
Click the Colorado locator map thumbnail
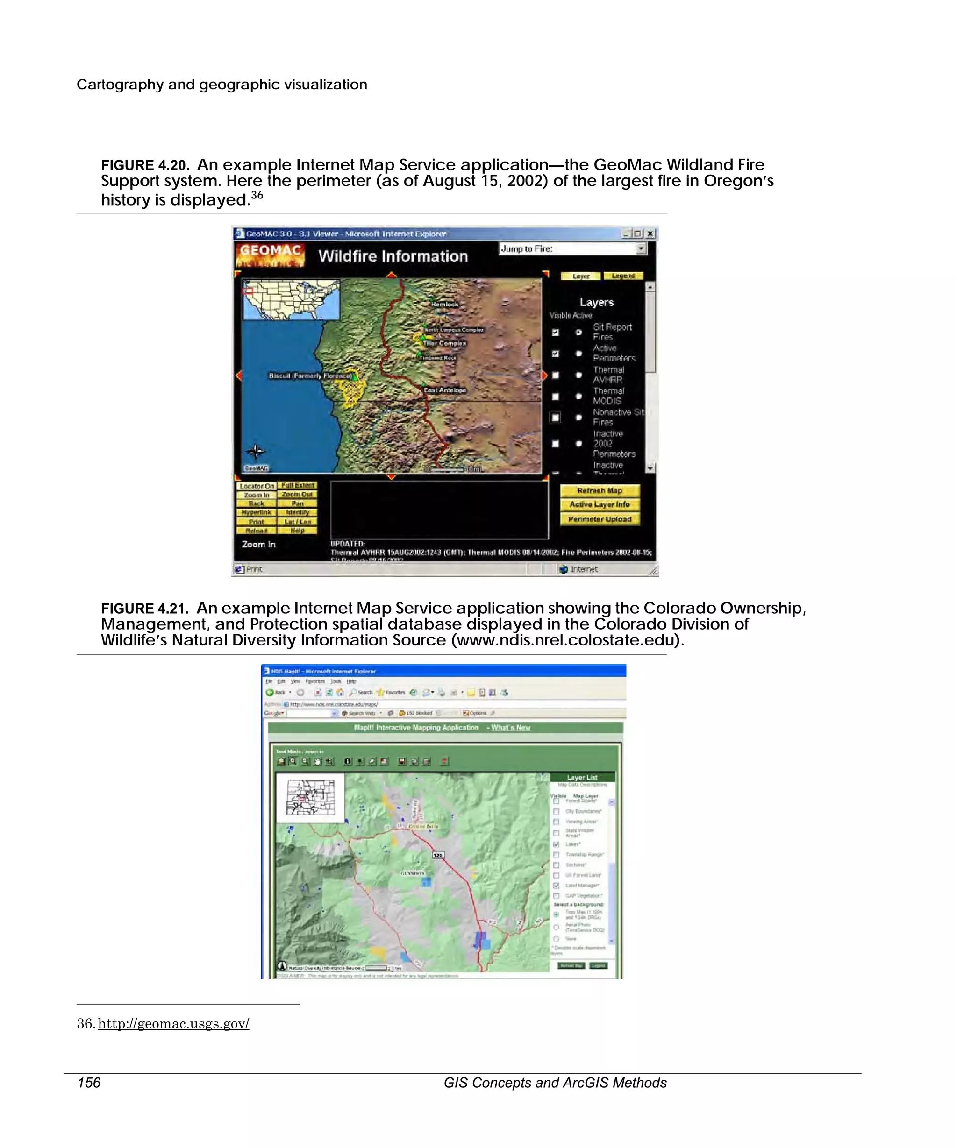310,798
